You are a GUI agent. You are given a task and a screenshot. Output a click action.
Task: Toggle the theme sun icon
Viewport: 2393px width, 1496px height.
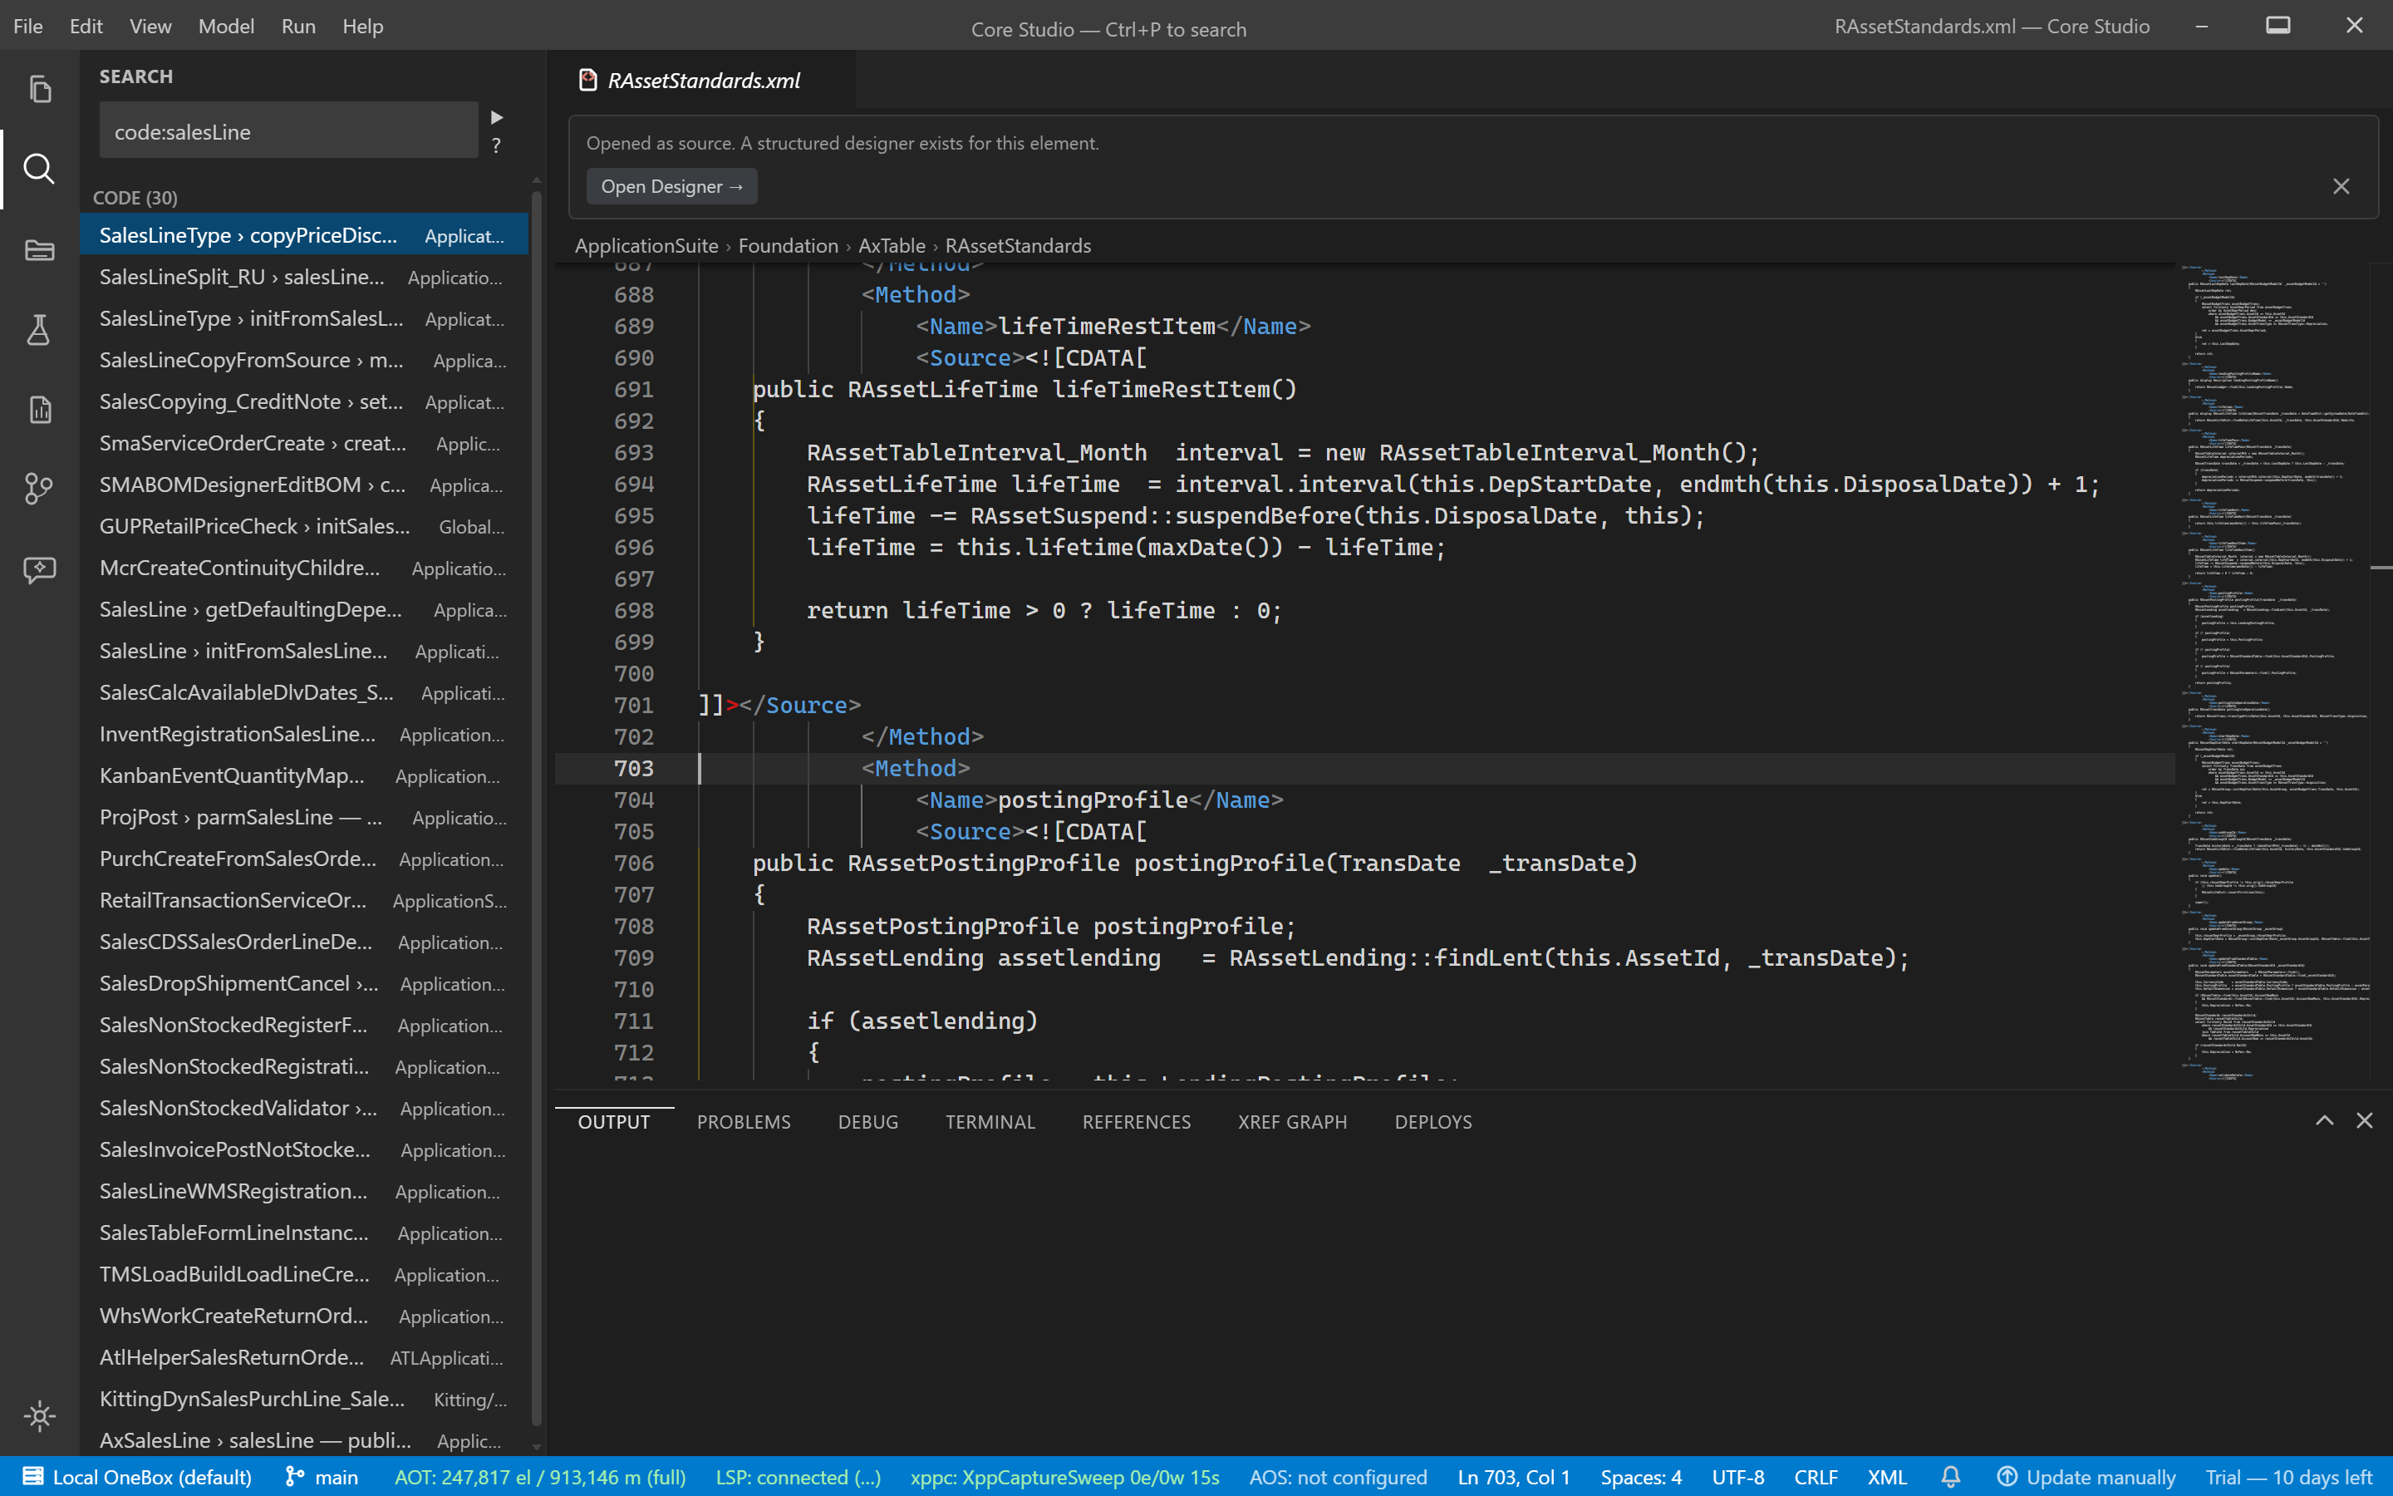coord(40,1416)
